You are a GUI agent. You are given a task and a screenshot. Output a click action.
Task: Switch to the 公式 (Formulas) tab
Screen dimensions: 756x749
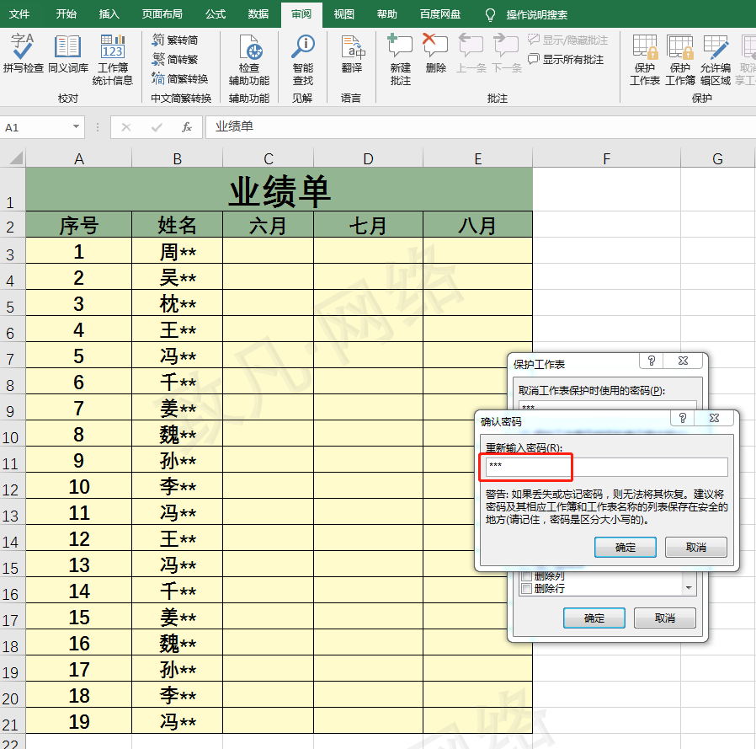click(216, 14)
